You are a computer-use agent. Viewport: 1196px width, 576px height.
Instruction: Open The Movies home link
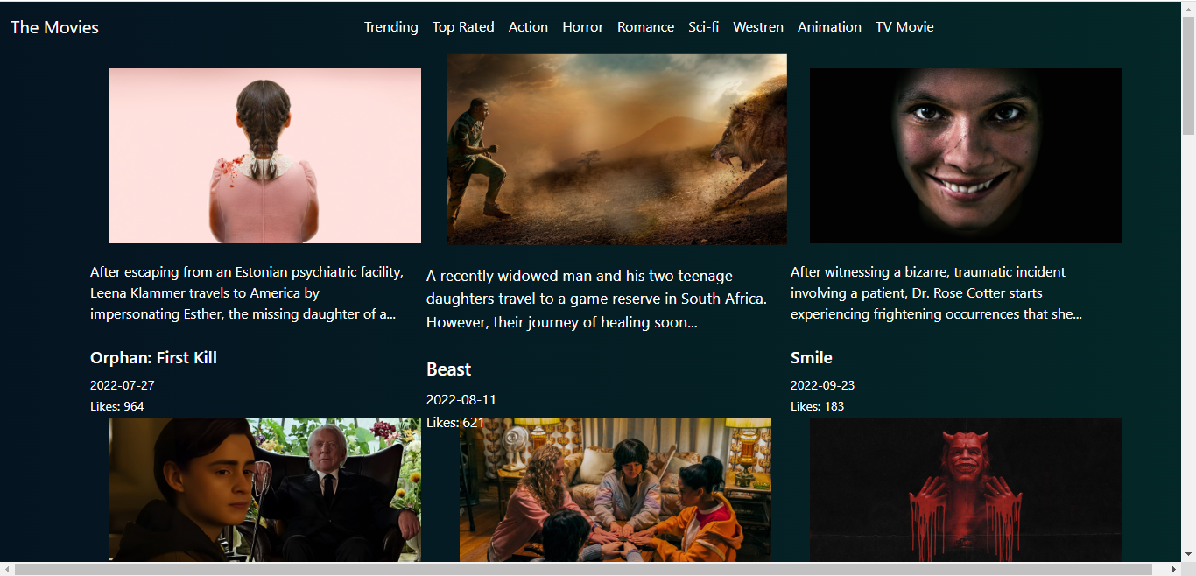pos(54,27)
